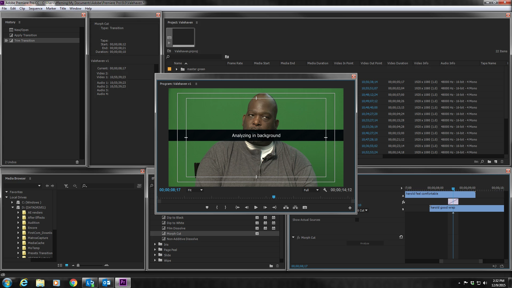
Task: Open the button editor plus icon
Action: click(350, 208)
